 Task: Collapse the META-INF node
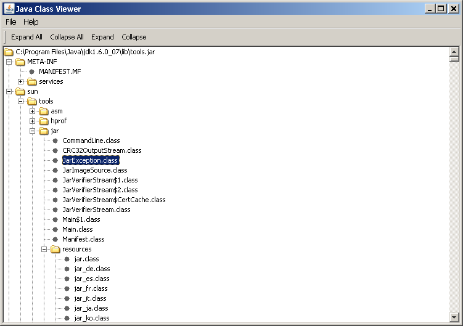(x=9, y=62)
